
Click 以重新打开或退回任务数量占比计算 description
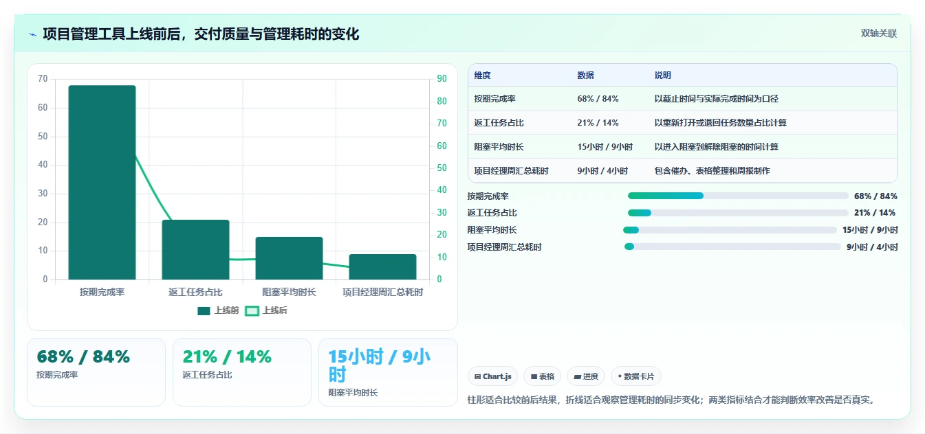click(x=720, y=123)
